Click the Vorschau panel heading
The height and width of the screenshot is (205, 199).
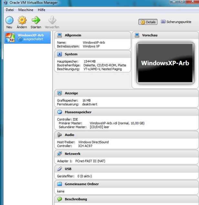(x=150, y=35)
